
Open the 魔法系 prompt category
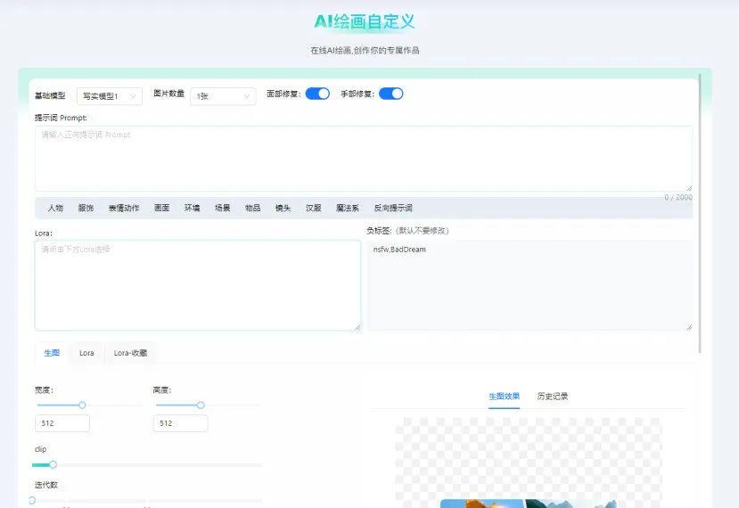(348, 208)
